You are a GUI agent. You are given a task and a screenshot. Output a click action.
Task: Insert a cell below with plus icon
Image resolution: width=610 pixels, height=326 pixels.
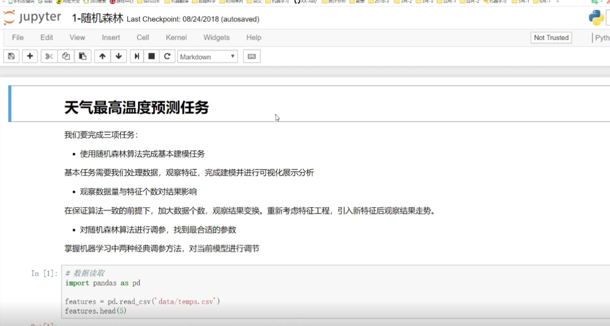click(x=30, y=56)
